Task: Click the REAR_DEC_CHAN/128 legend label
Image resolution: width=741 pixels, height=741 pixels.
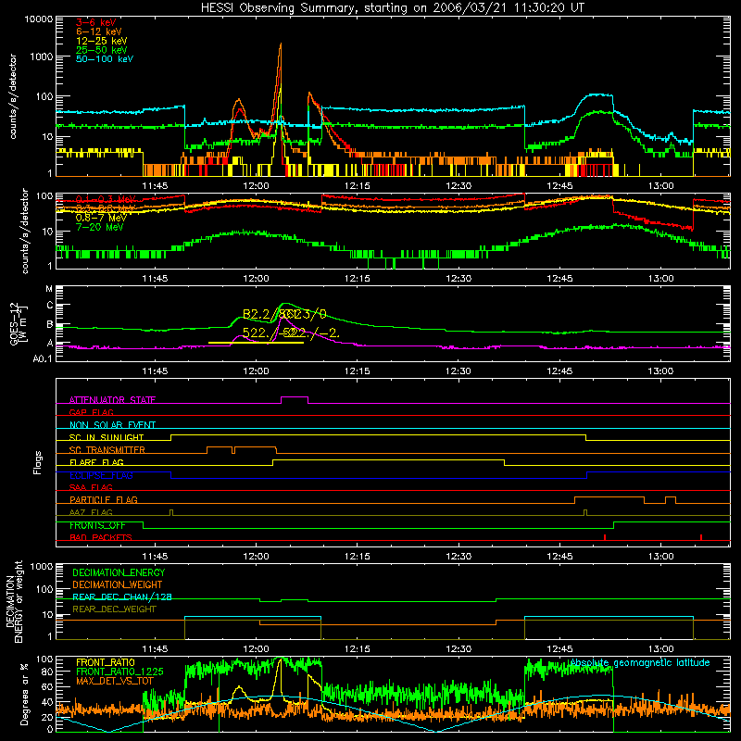Action: coord(122,597)
